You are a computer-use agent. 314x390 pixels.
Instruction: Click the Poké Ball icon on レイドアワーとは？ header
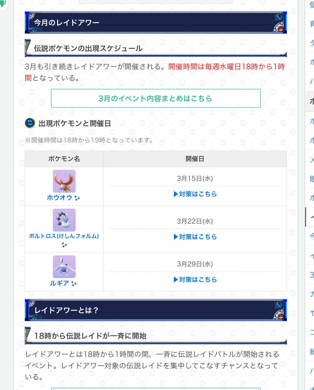(x=281, y=317)
